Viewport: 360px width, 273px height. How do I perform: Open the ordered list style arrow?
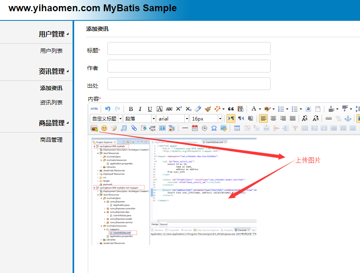(287, 109)
